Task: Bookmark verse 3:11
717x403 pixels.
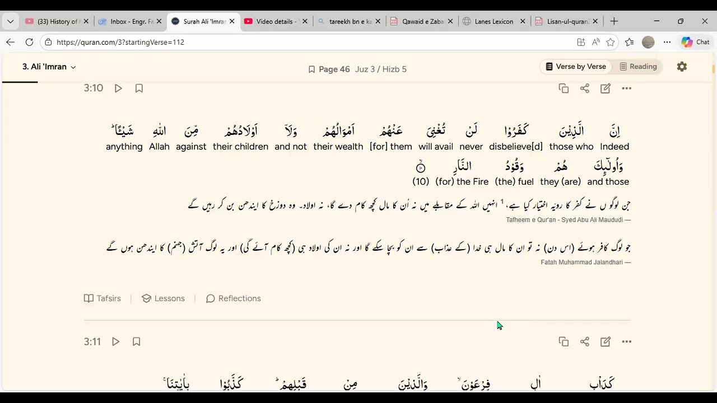Action: 136,341
